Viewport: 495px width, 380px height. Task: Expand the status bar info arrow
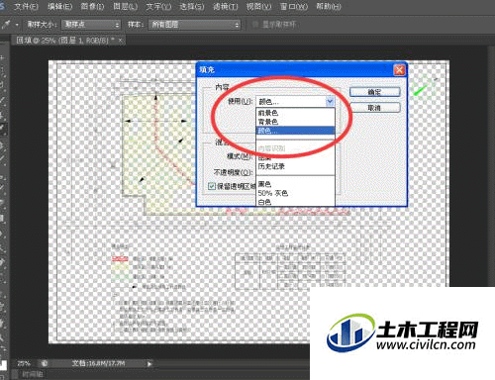149,364
